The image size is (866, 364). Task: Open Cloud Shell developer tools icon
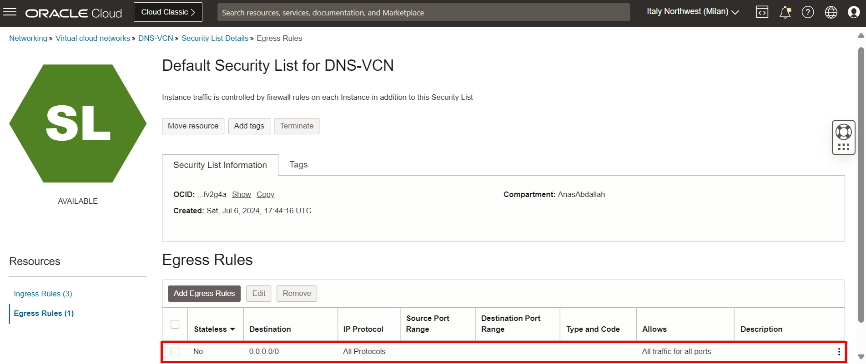[762, 12]
